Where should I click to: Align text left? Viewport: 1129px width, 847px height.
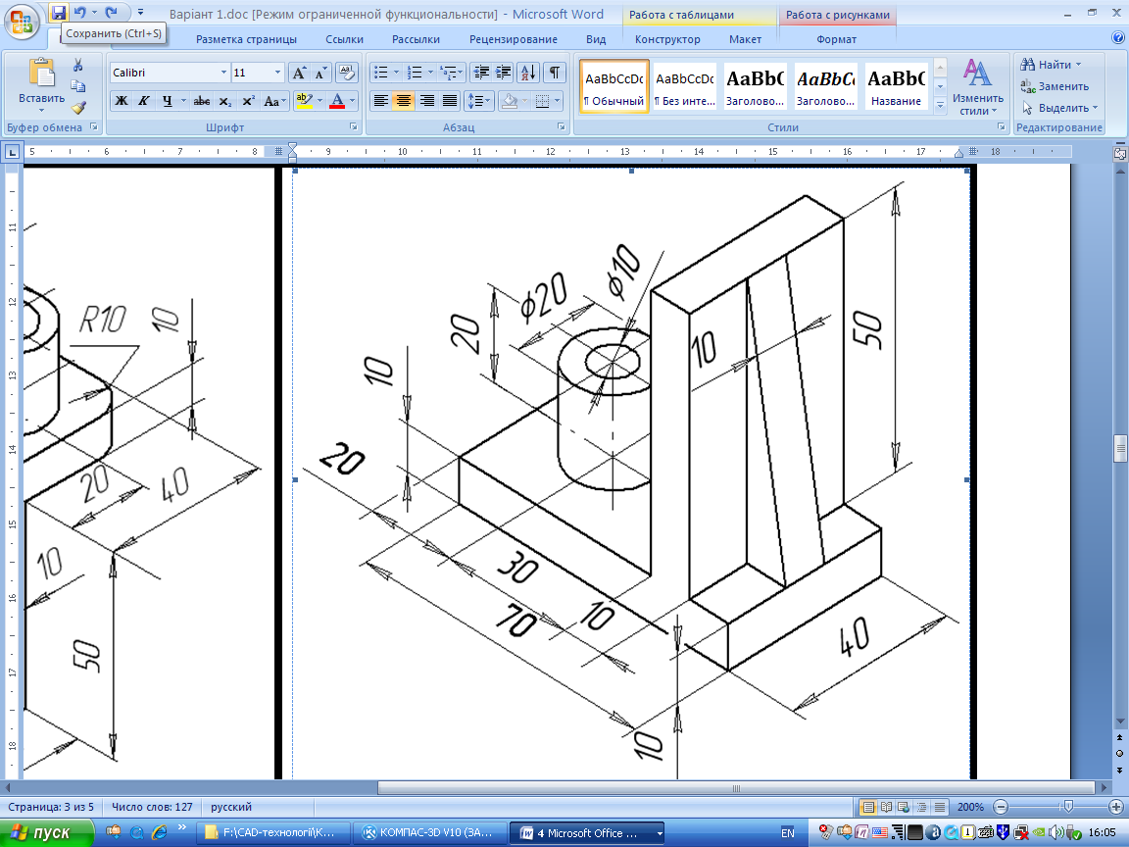(x=381, y=101)
